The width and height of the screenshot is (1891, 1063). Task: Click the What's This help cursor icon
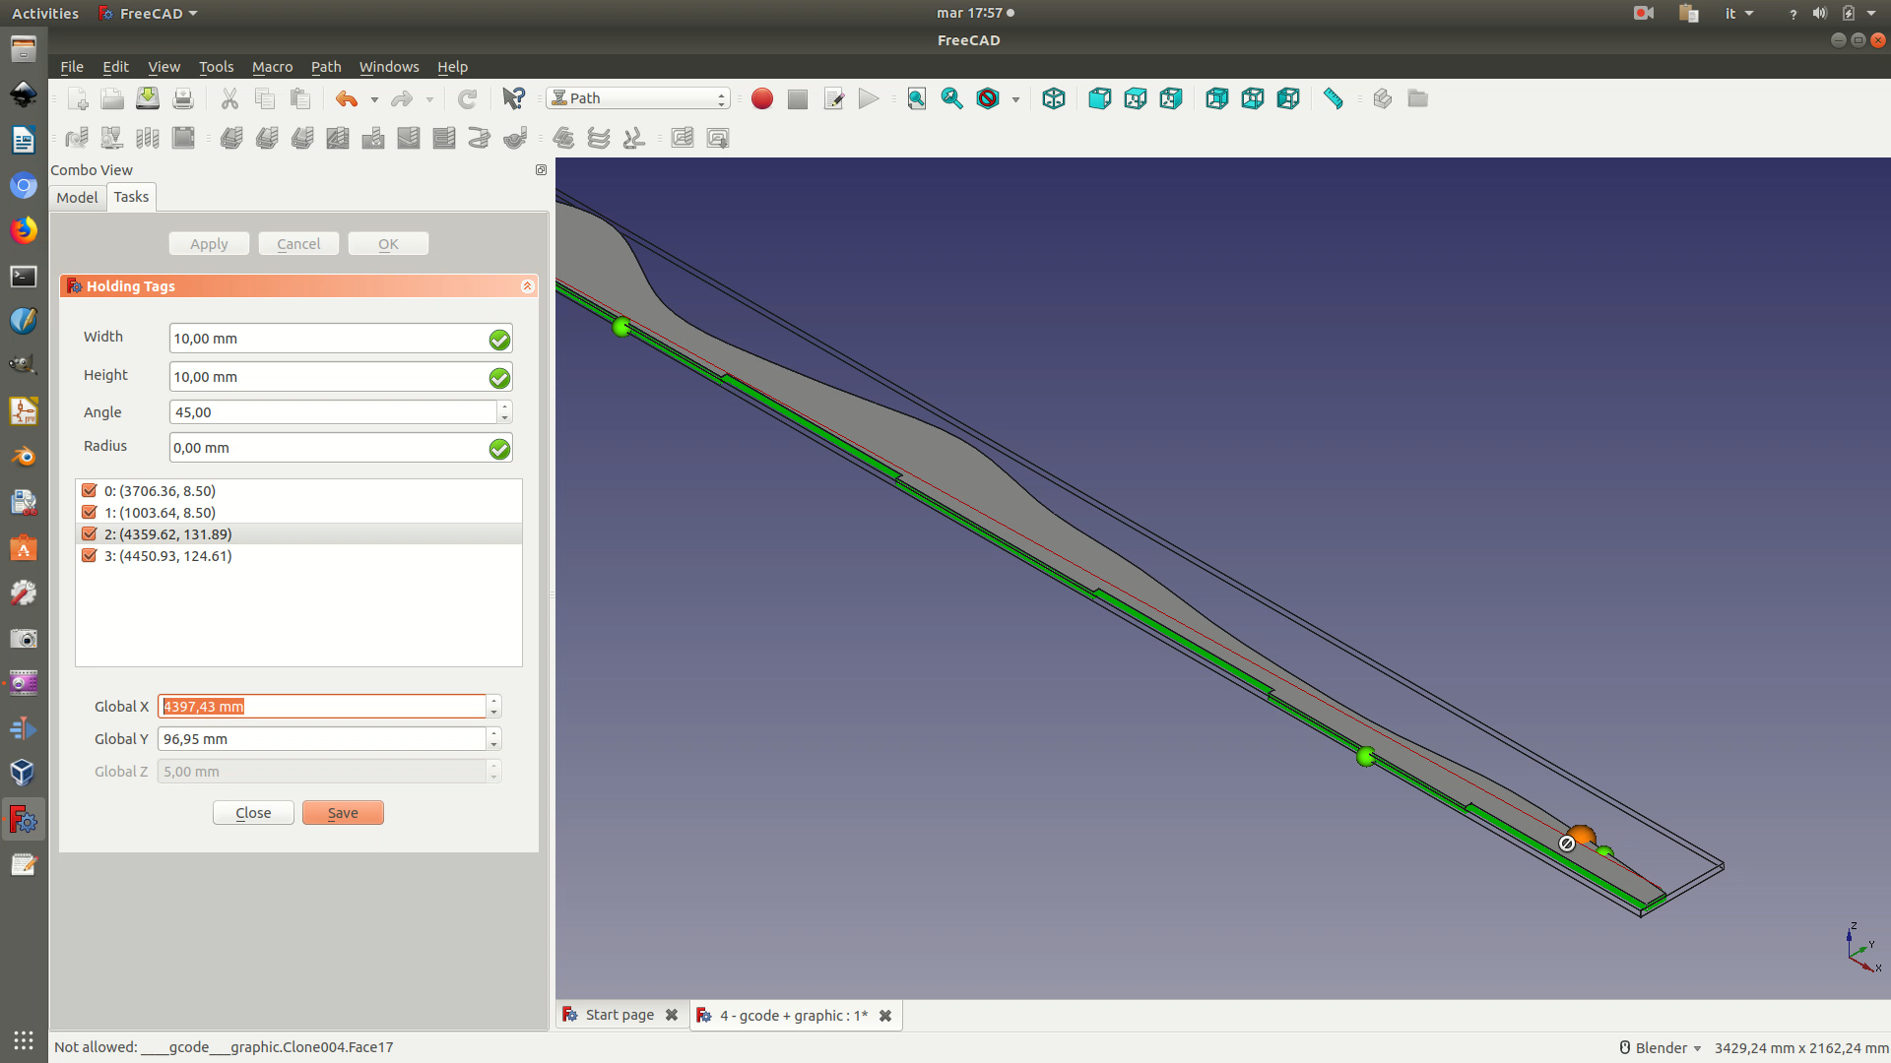513,98
